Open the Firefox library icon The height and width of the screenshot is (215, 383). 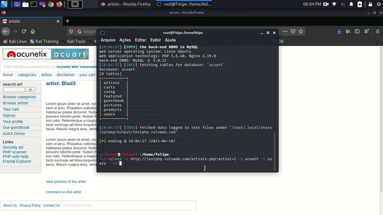pos(348,32)
